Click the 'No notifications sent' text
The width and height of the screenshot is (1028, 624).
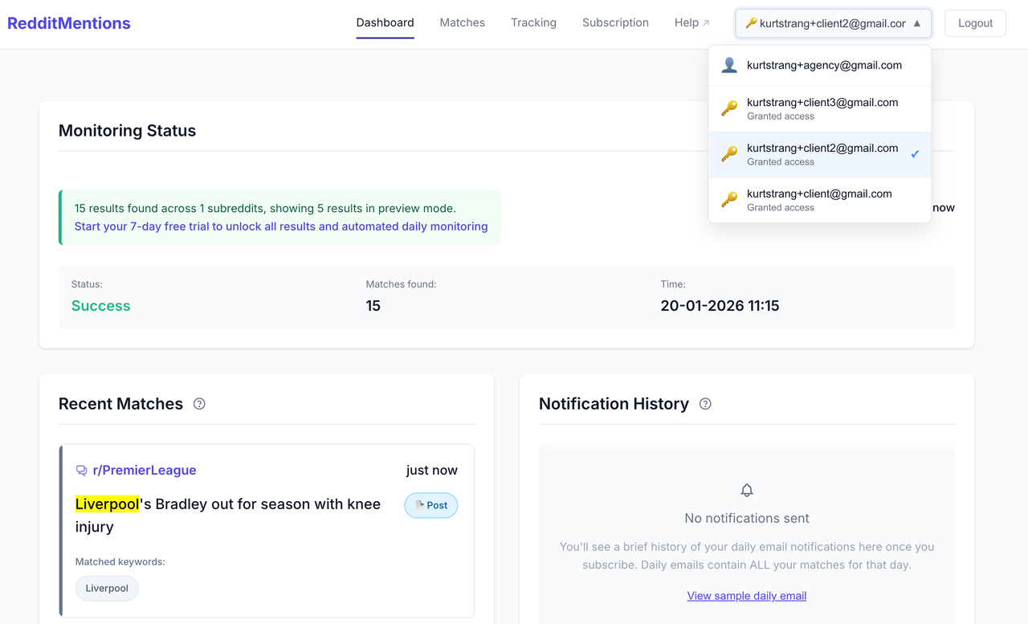click(x=747, y=519)
